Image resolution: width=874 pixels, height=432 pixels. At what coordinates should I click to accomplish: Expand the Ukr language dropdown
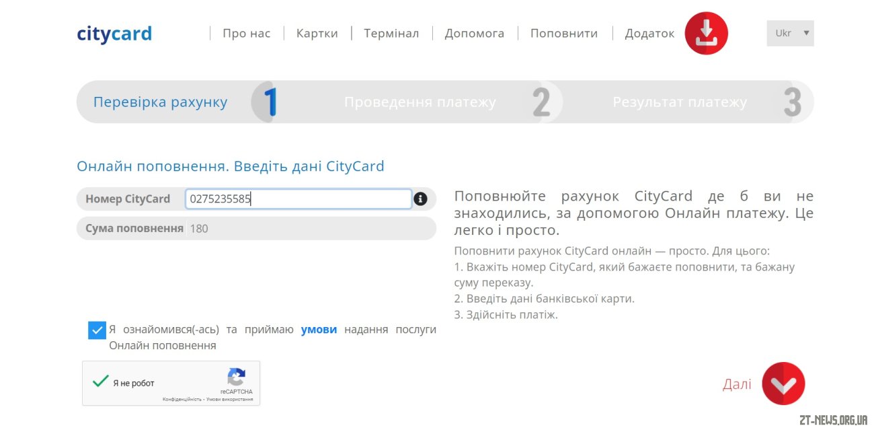coord(790,33)
